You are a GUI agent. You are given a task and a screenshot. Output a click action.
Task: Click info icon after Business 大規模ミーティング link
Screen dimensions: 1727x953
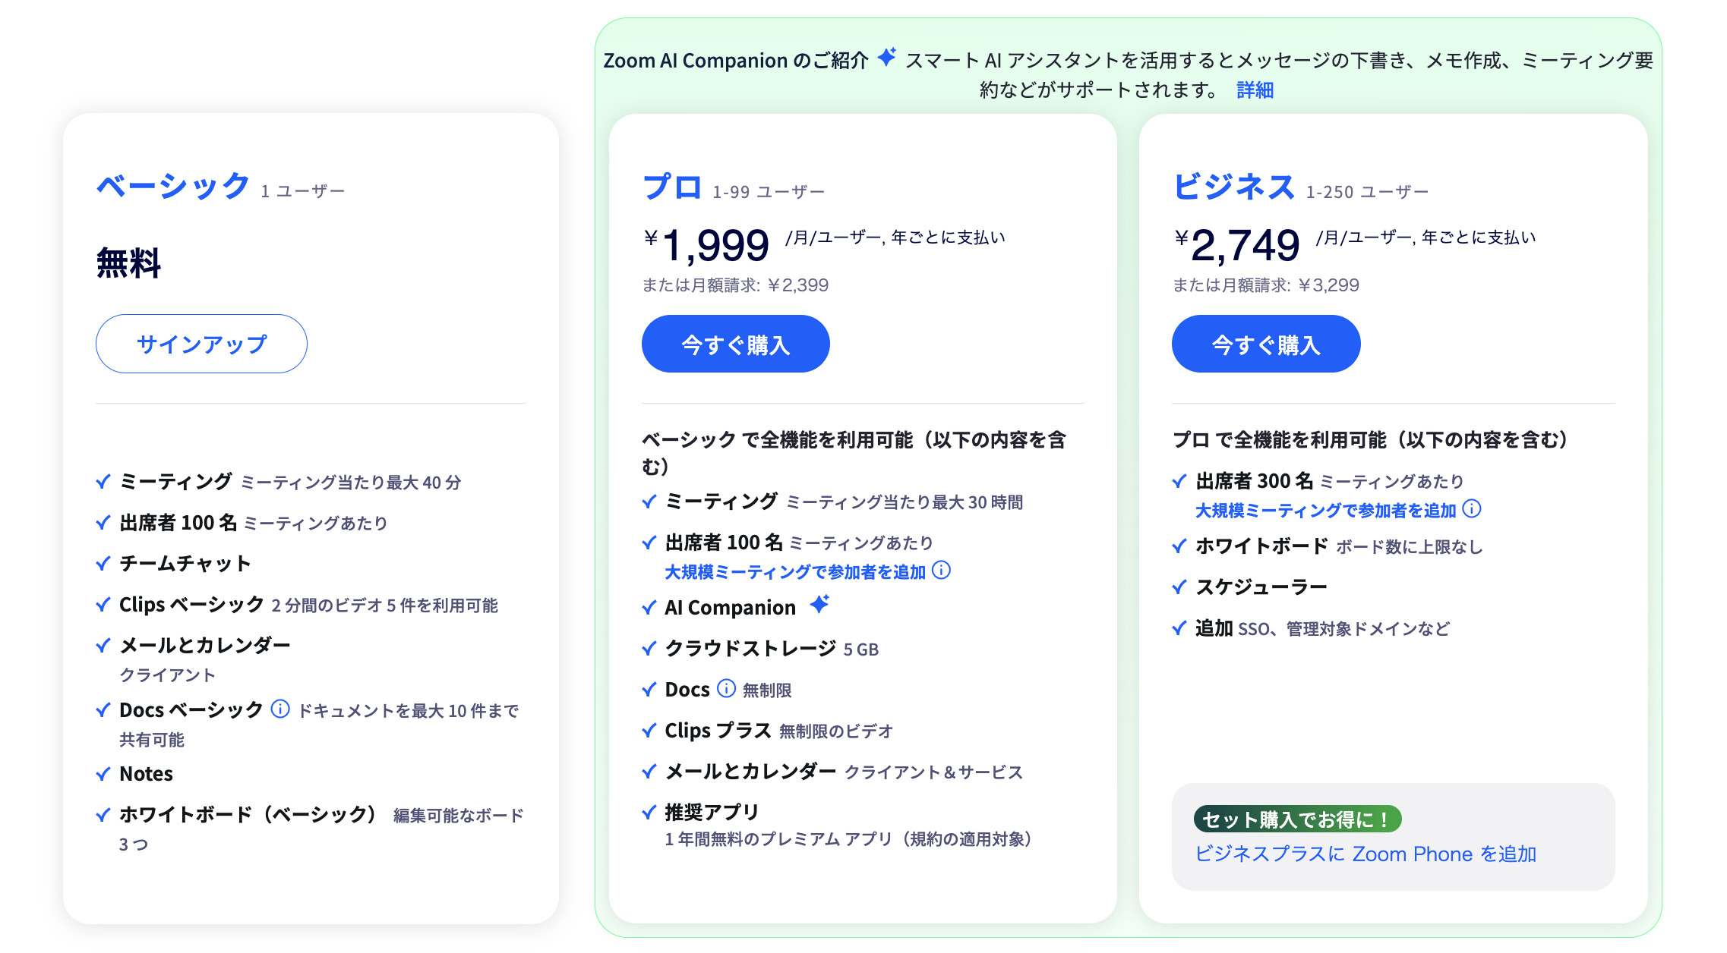[1472, 508]
